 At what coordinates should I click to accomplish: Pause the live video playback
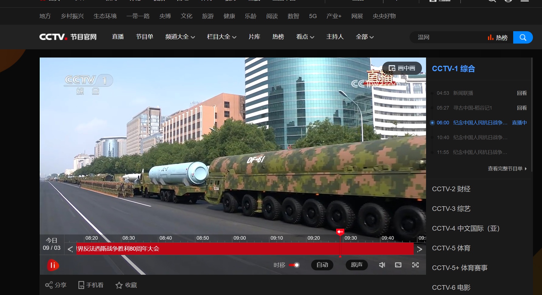click(x=53, y=265)
